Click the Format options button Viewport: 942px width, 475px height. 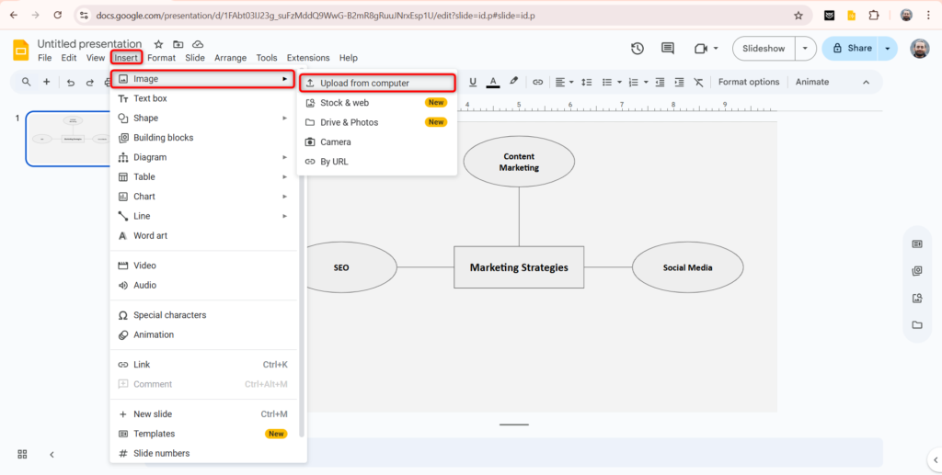pyautogui.click(x=748, y=82)
